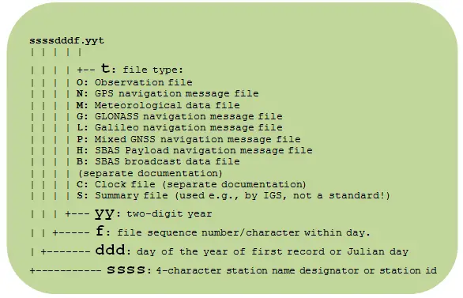Select 'H: SBAS Payload navigation message file'
Screen dimensions: 463x298
pos(194,150)
